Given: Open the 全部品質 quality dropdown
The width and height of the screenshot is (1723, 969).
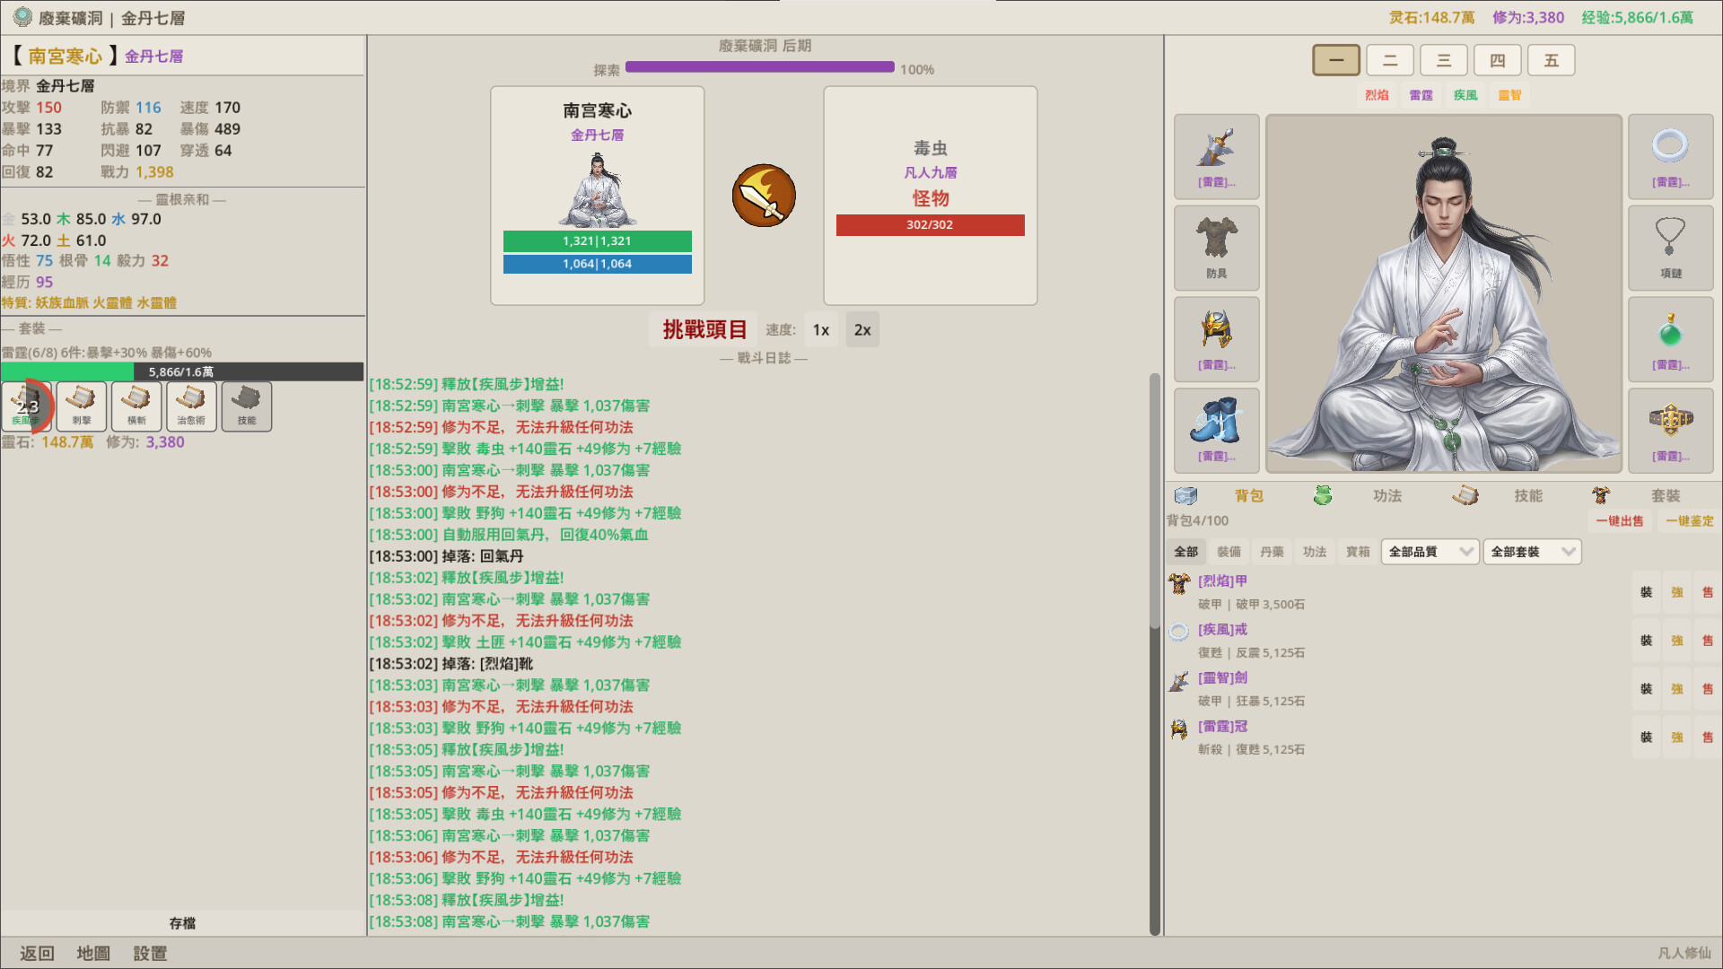Looking at the screenshot, I should [x=1430, y=552].
